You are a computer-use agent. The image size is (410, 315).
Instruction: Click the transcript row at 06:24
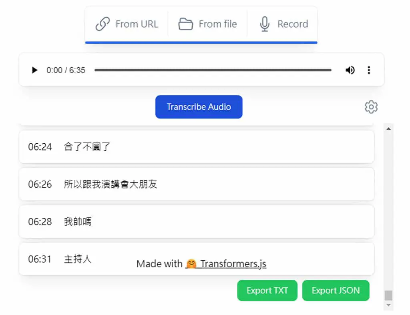click(197, 147)
